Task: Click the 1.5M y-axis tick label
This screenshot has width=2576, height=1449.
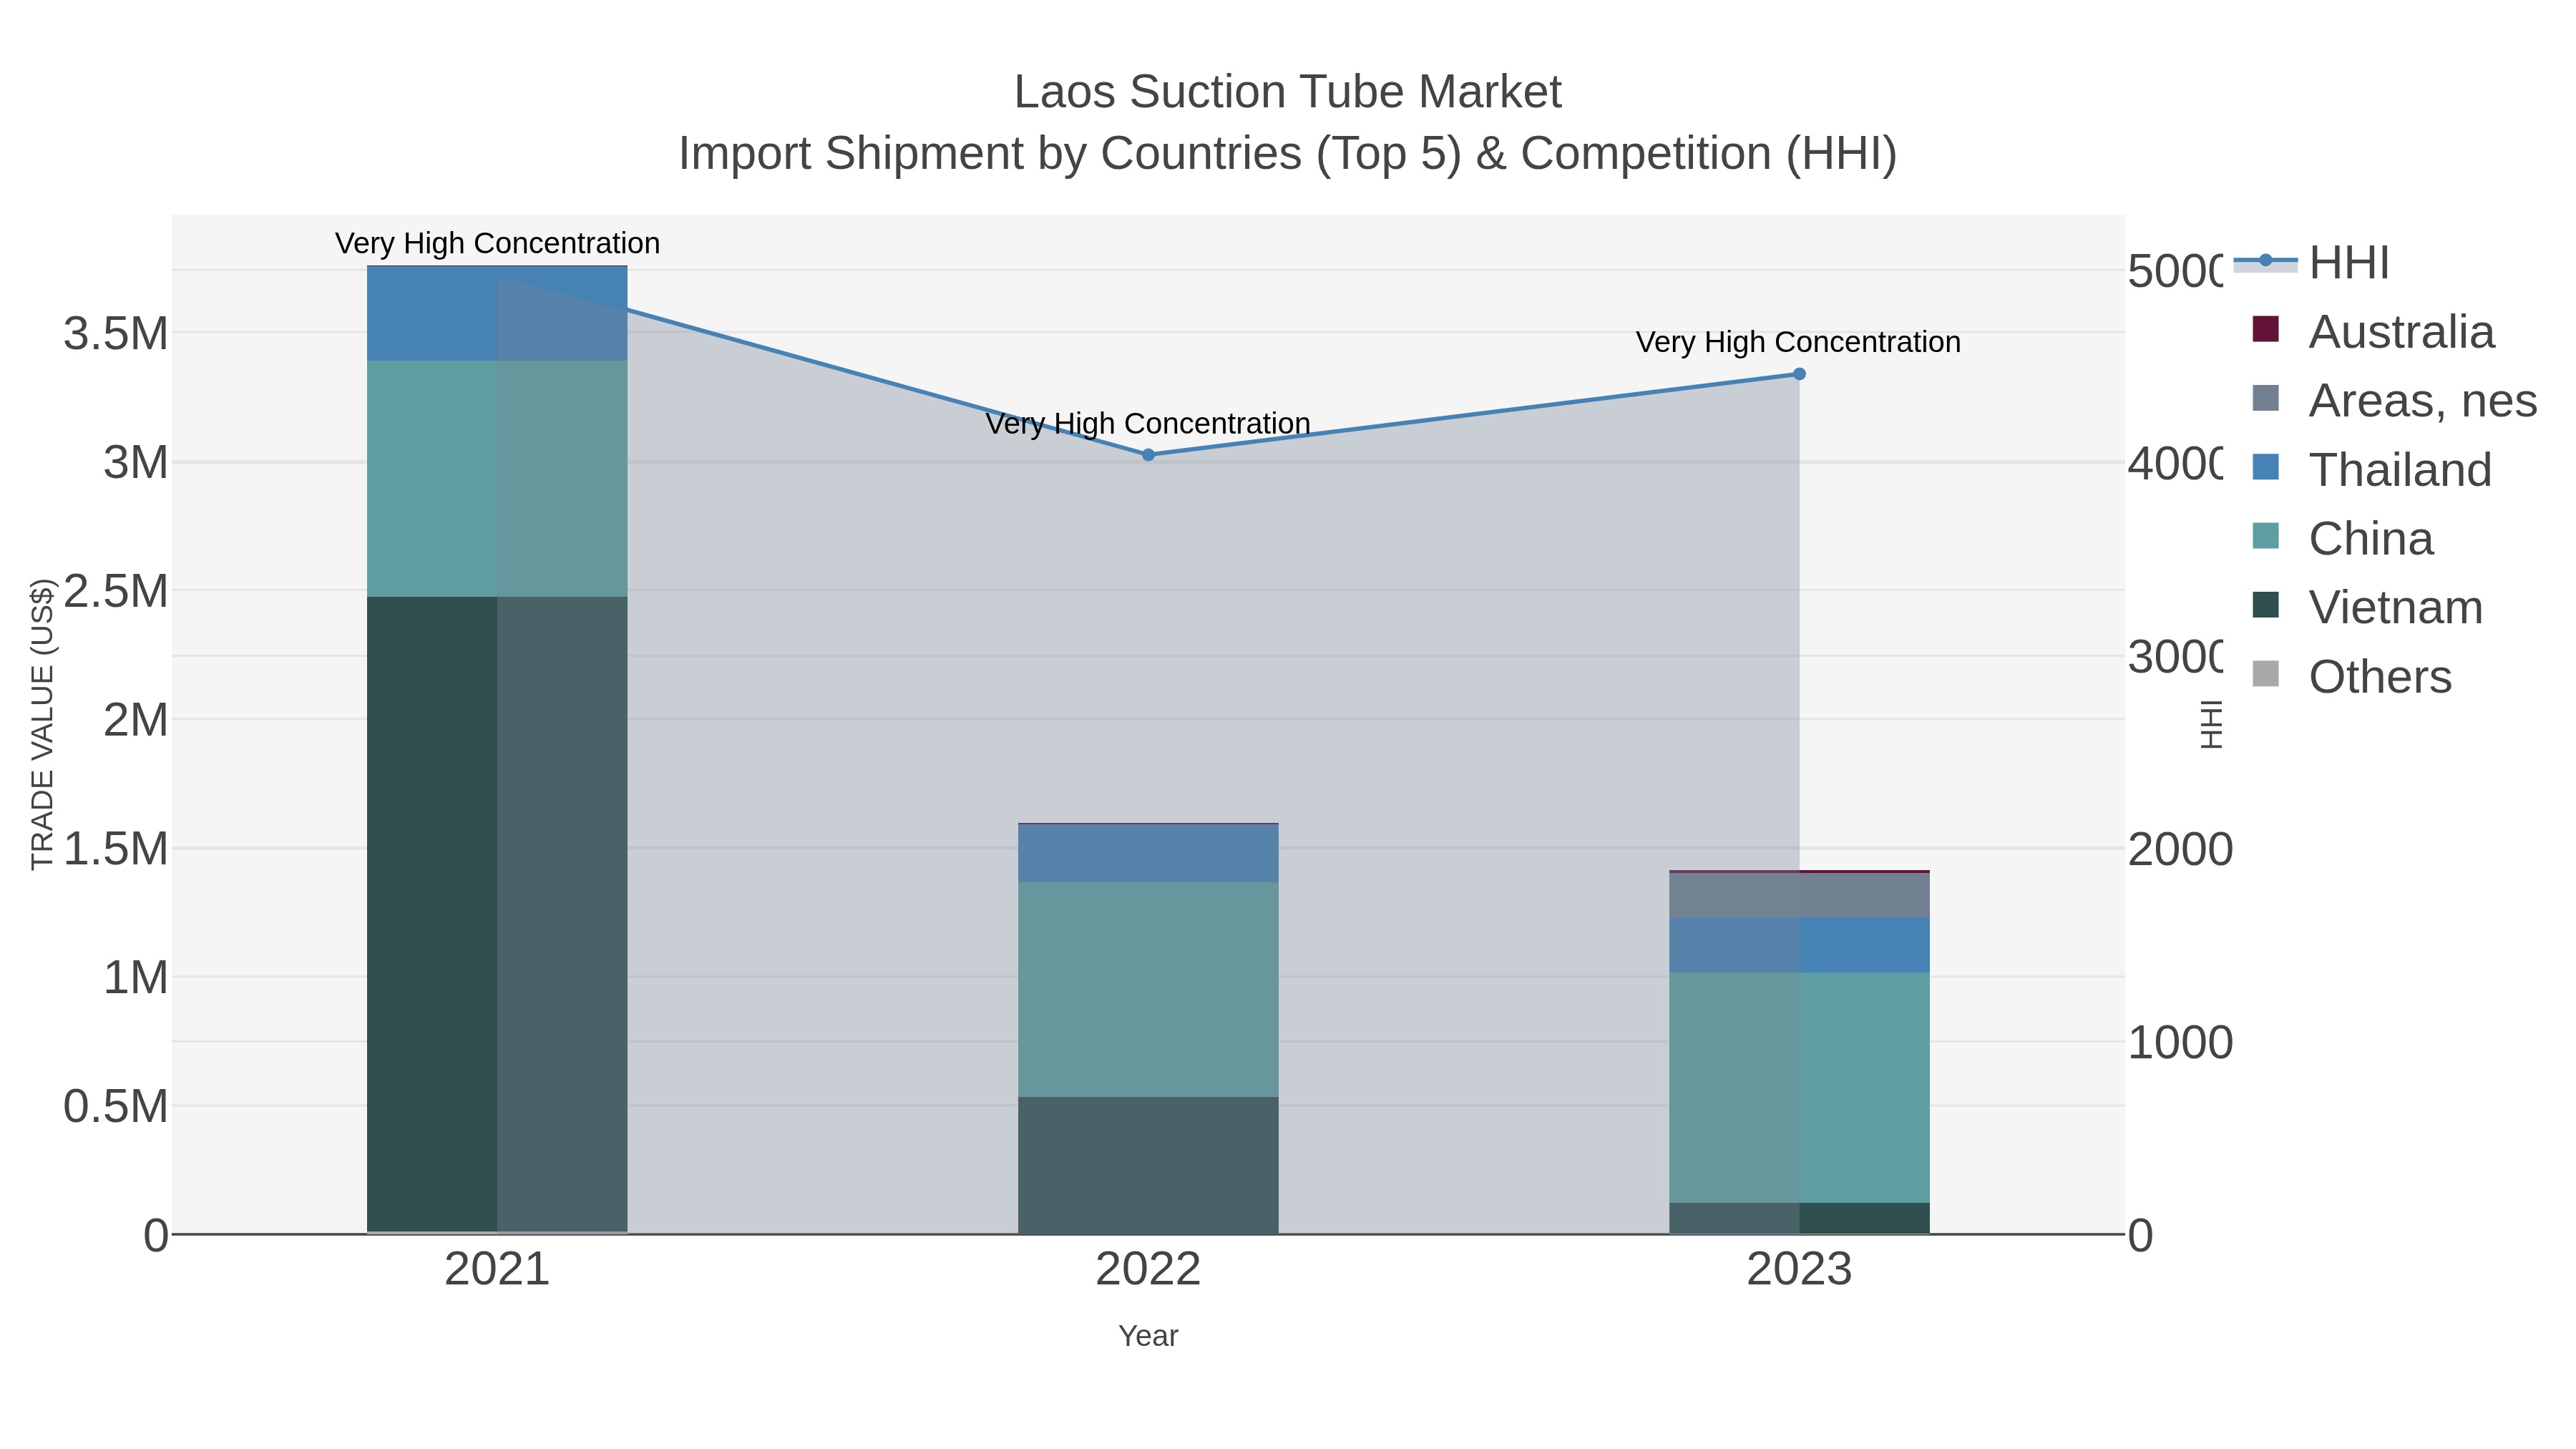Action: tap(116, 849)
